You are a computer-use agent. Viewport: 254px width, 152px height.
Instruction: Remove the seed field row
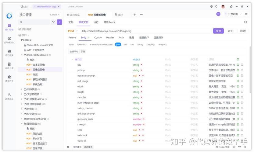(x=242, y=130)
